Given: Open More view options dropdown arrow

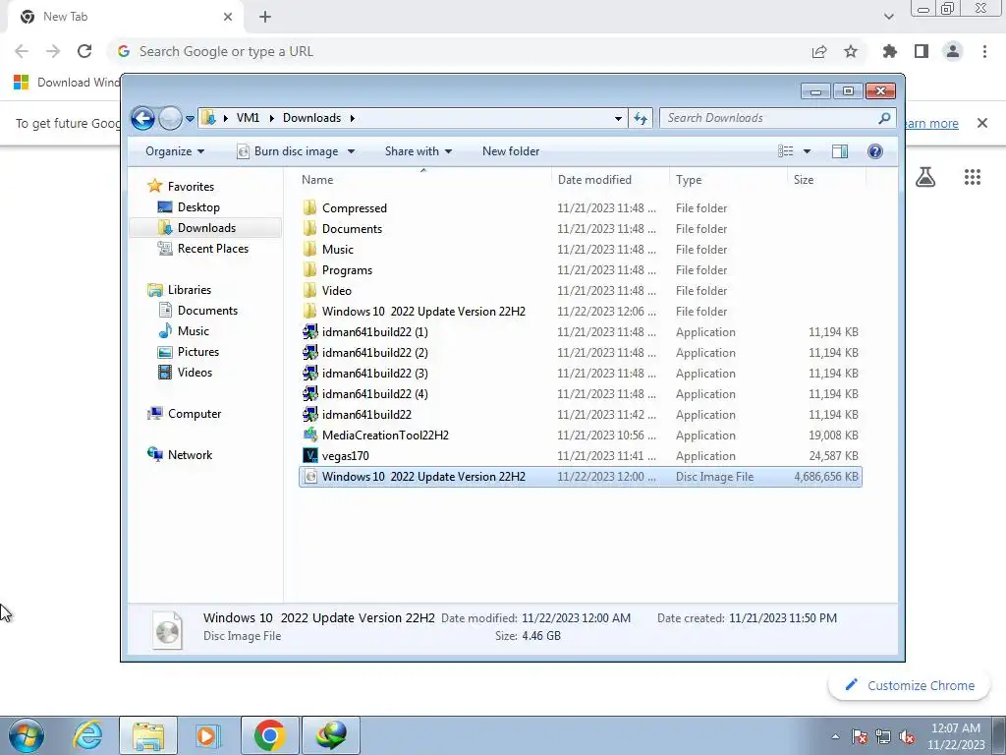Looking at the screenshot, I should click(x=807, y=151).
